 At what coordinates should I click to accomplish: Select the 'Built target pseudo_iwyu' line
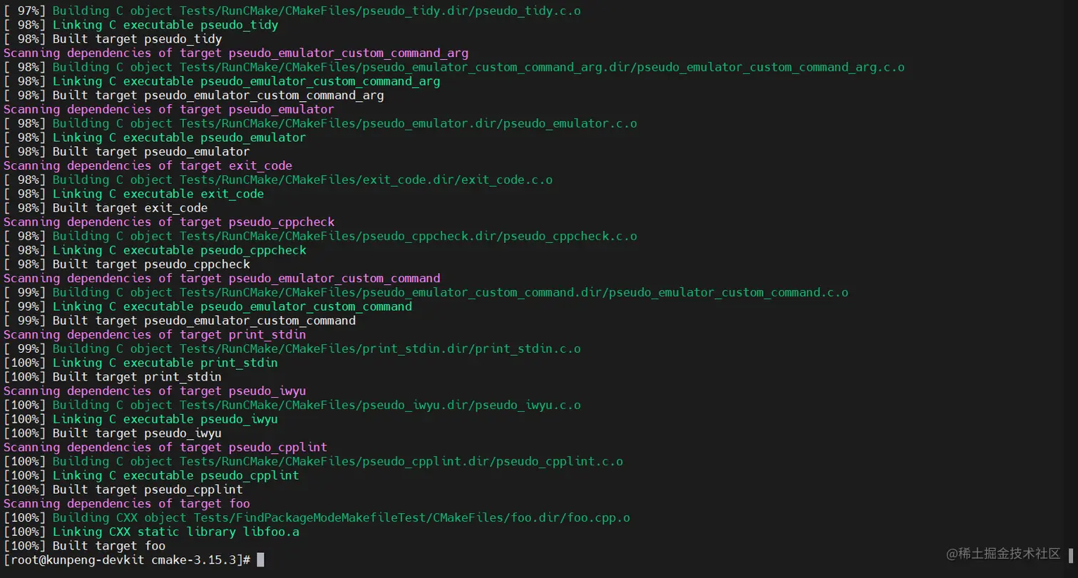(x=113, y=433)
